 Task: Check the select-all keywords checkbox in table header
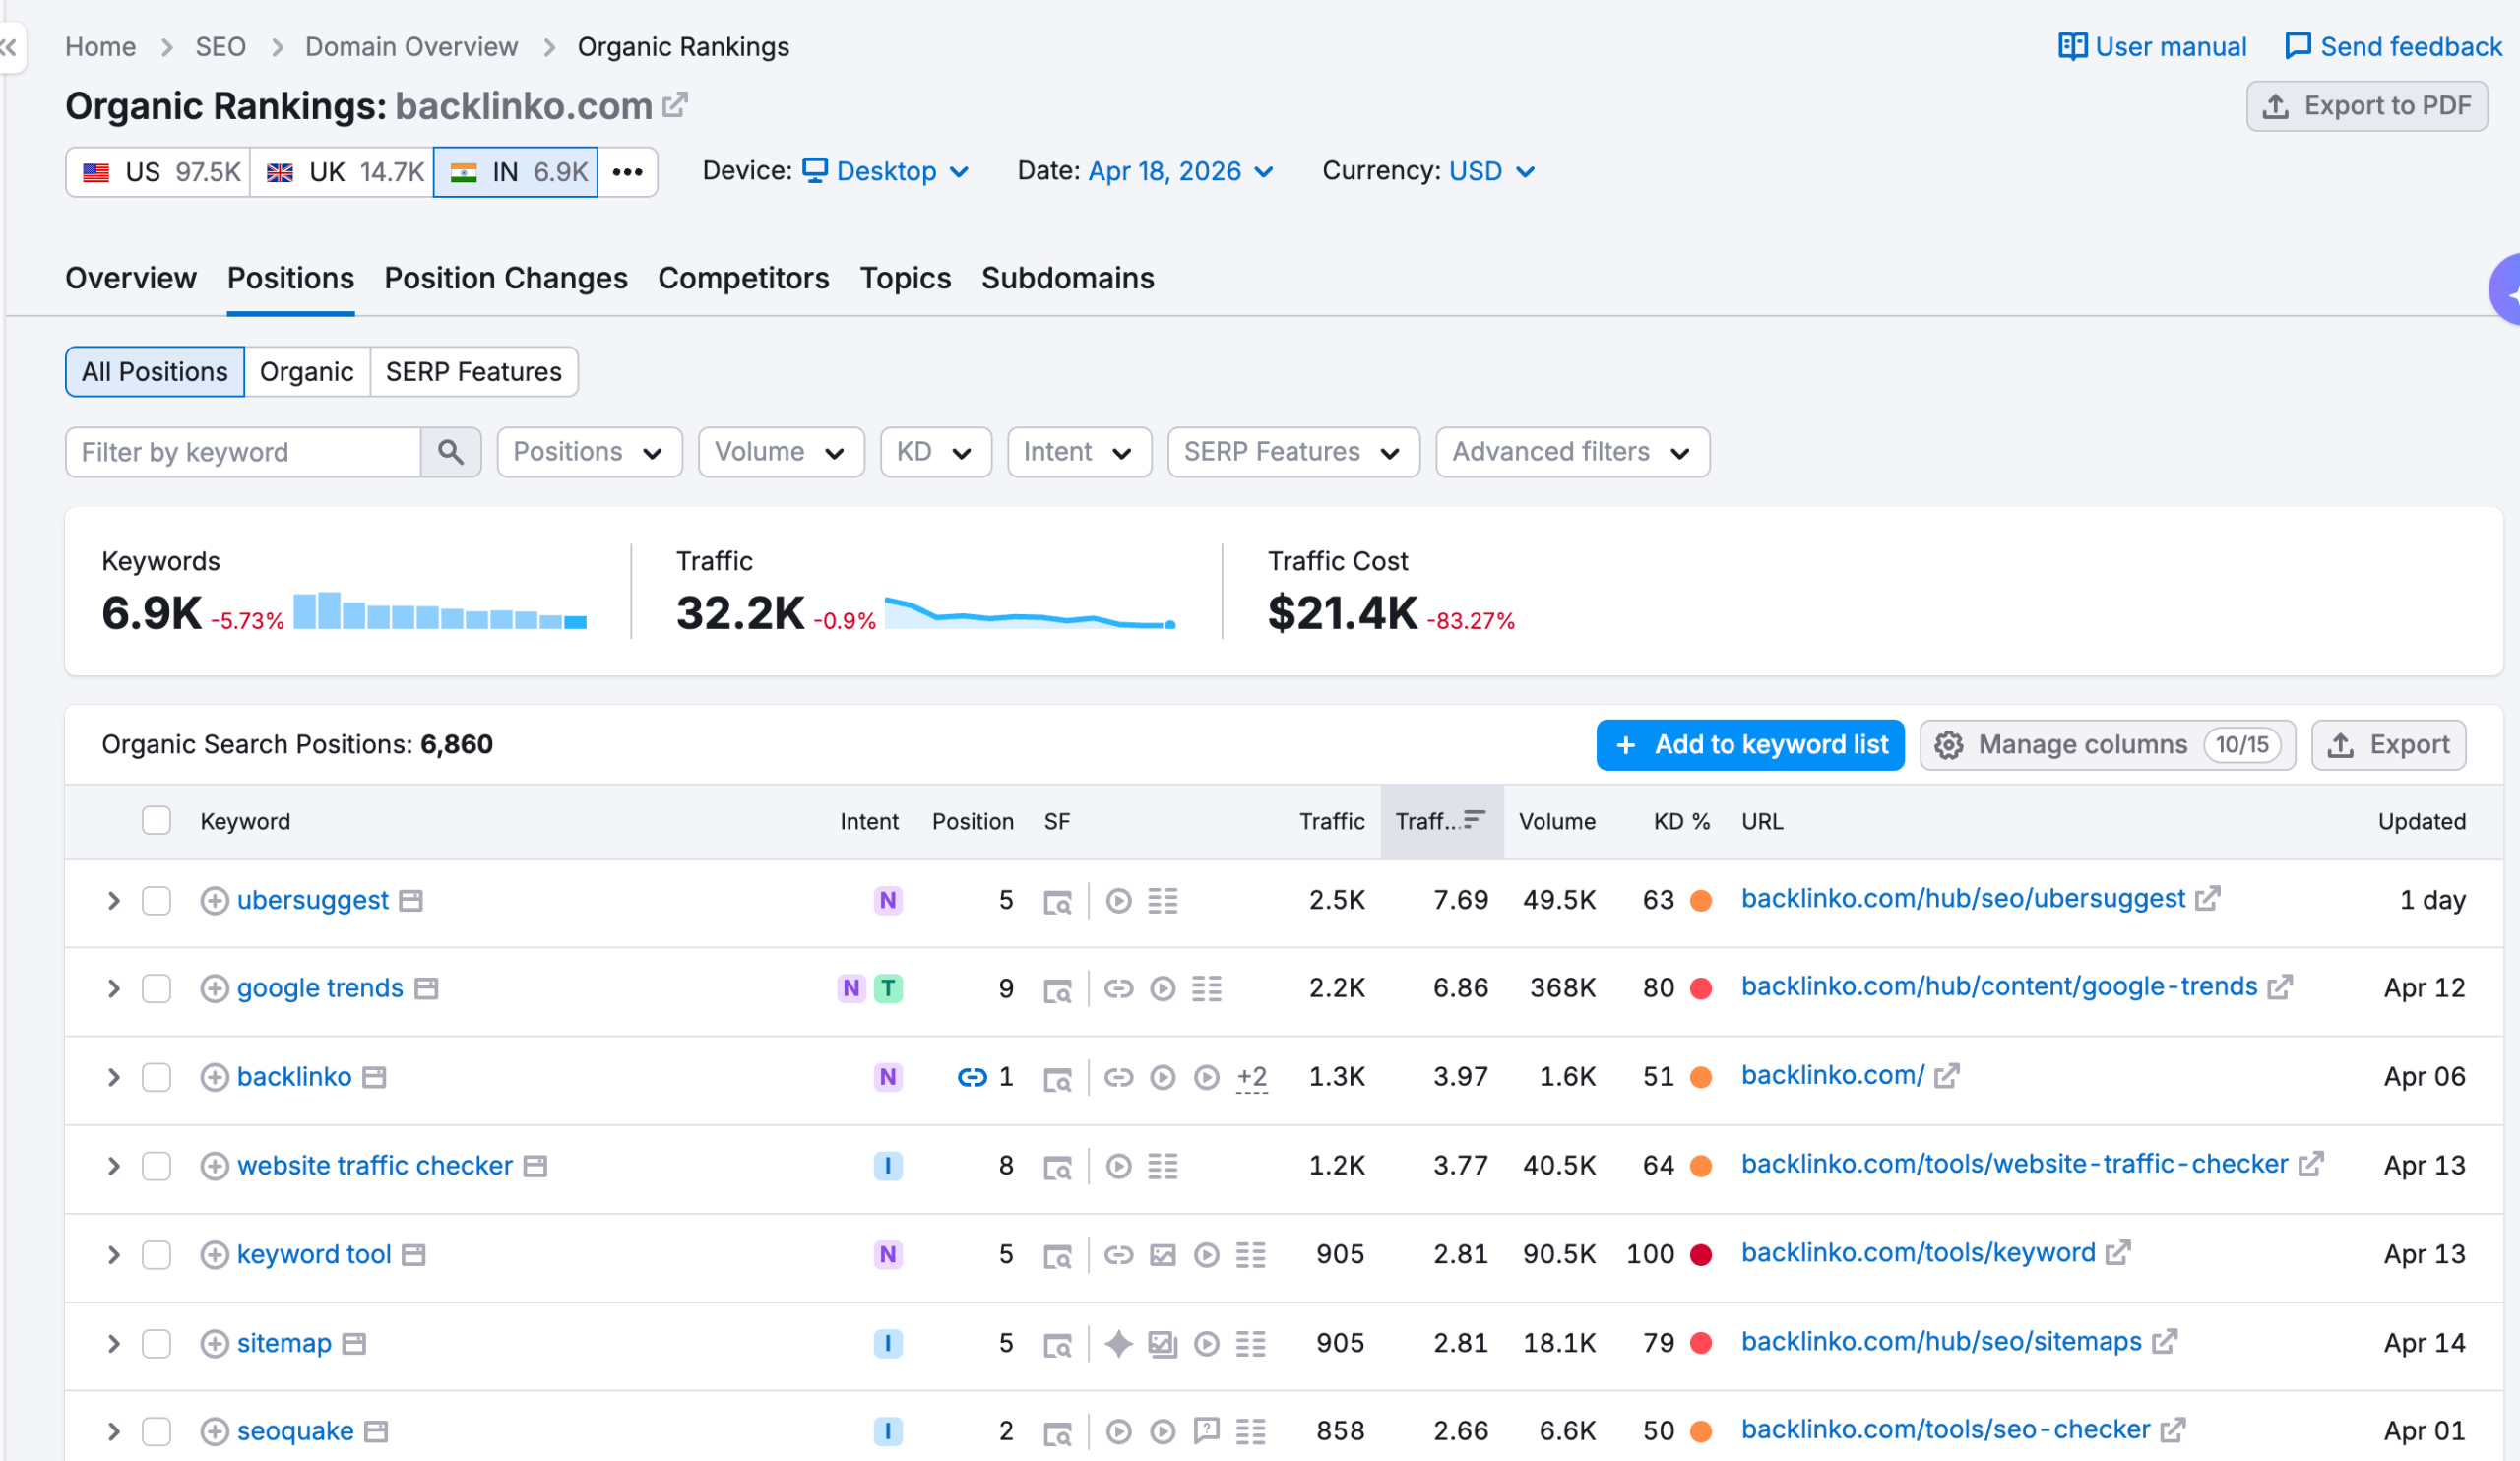pos(156,820)
